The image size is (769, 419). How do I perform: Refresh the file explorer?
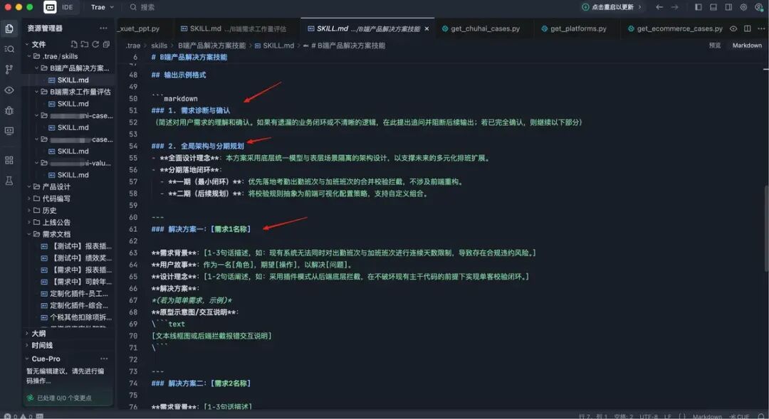coord(95,44)
